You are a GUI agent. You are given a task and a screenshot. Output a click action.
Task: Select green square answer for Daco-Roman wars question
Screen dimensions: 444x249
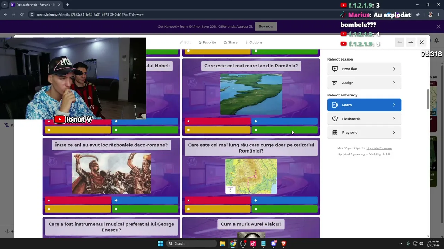tap(145, 209)
